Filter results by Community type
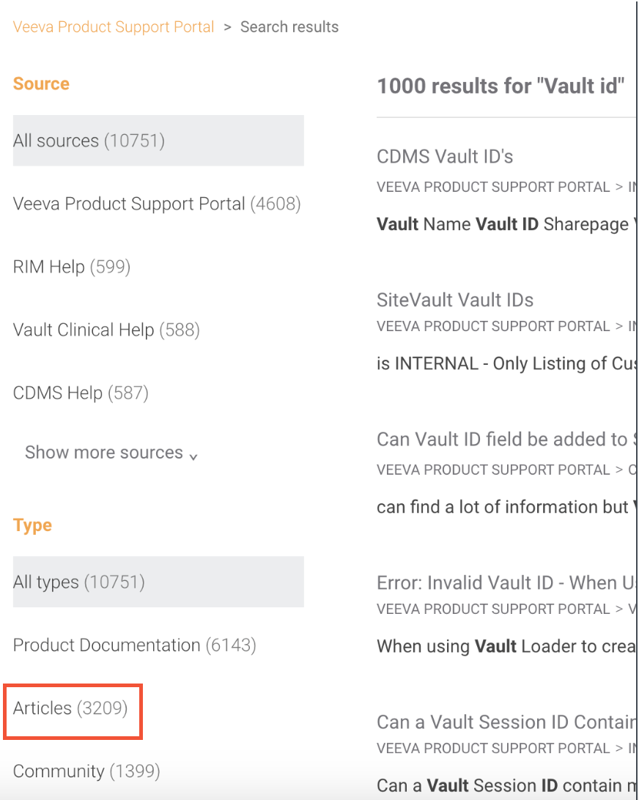639x800 pixels. tap(86, 771)
